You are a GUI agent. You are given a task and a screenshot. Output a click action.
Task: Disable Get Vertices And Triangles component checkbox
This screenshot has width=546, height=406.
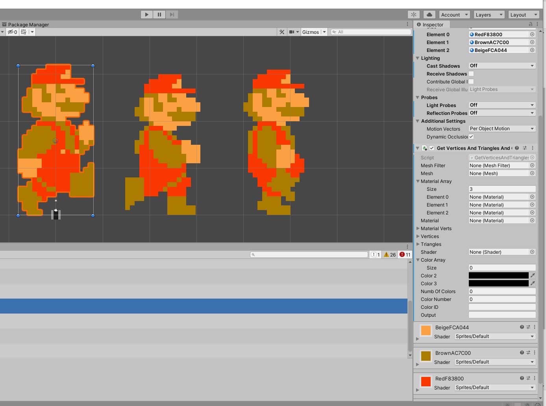tap(432, 148)
